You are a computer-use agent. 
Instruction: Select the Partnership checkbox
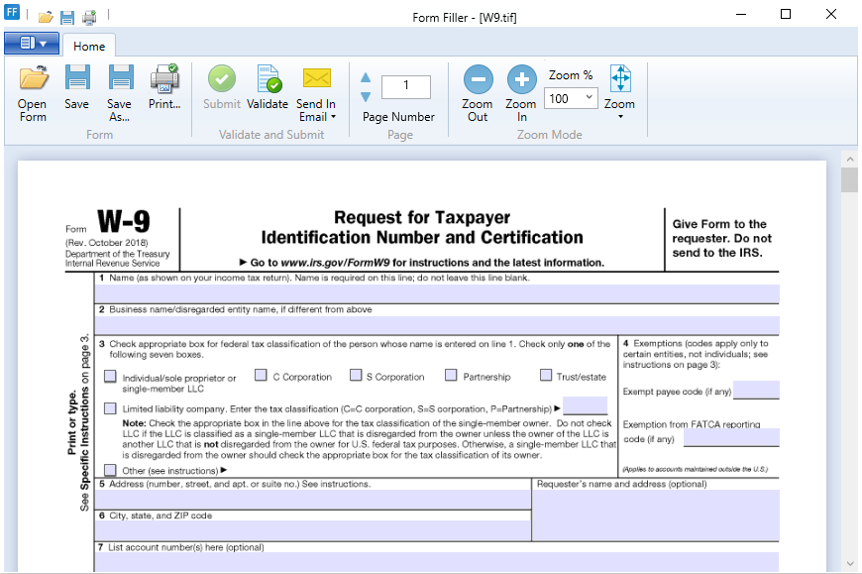(x=451, y=375)
